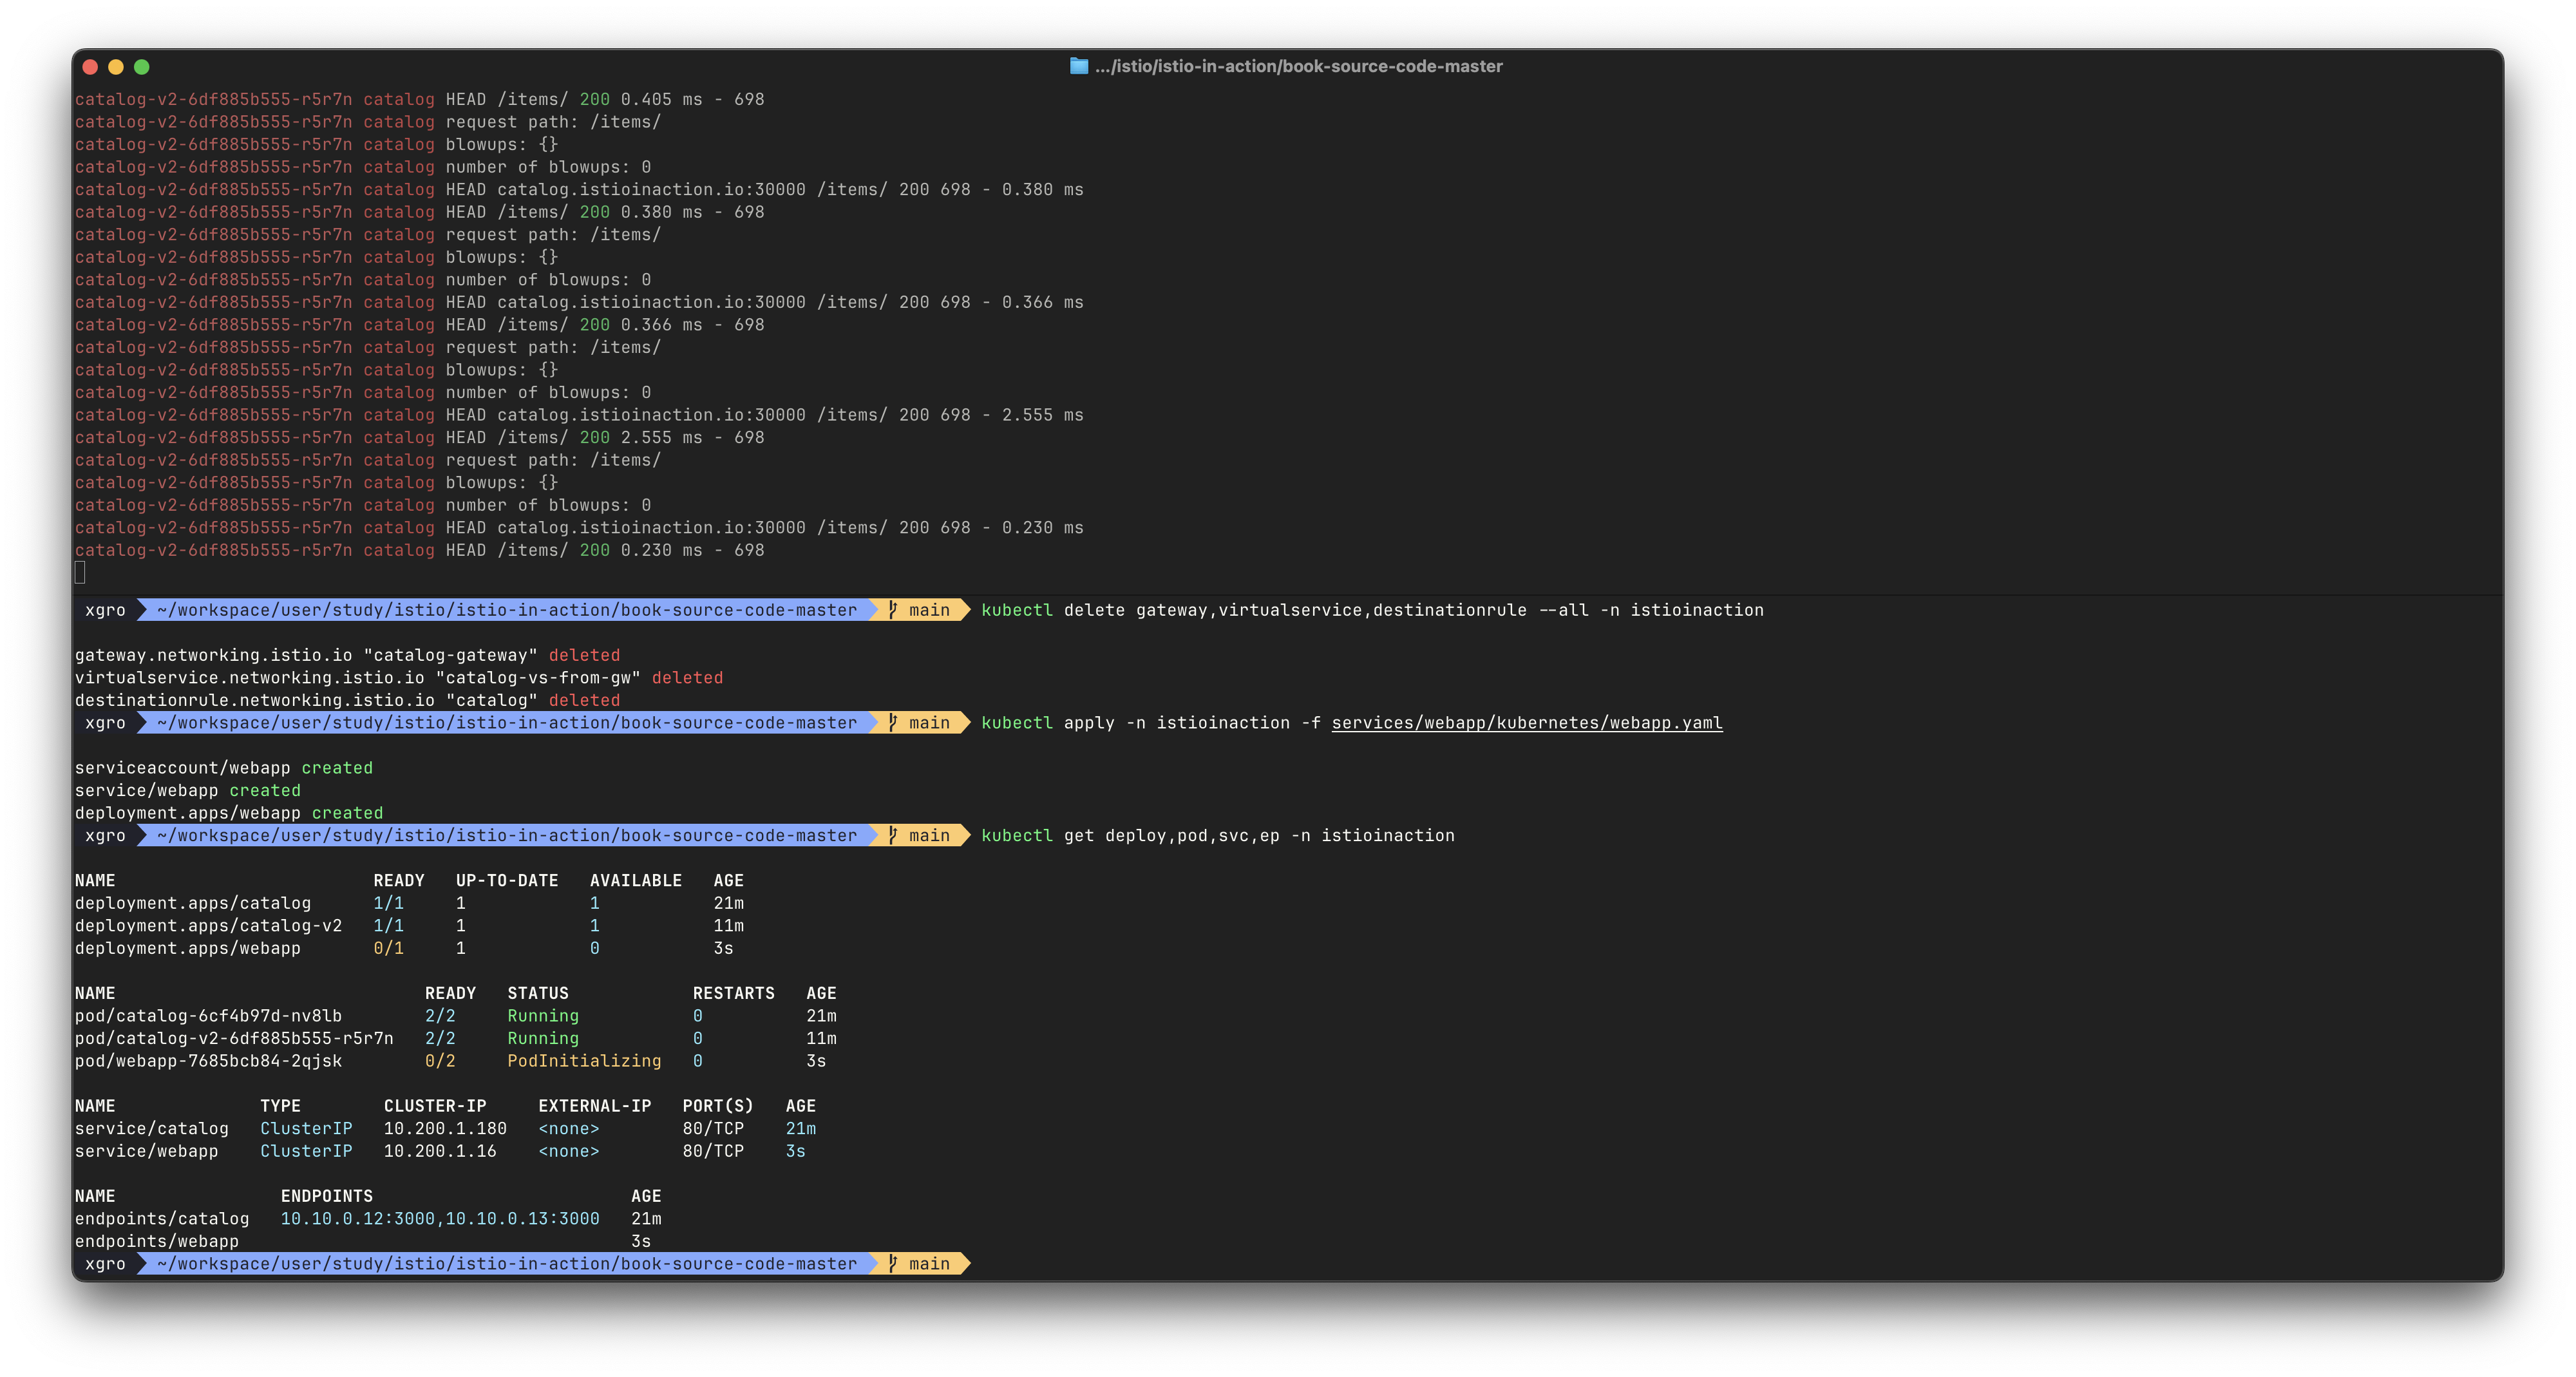2576x1377 pixels.
Task: Click service/catalog row name
Action: click(x=152, y=1129)
